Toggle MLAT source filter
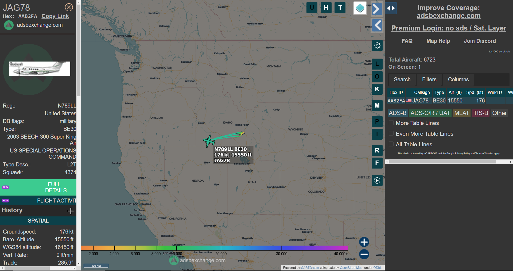 pyautogui.click(x=462, y=113)
